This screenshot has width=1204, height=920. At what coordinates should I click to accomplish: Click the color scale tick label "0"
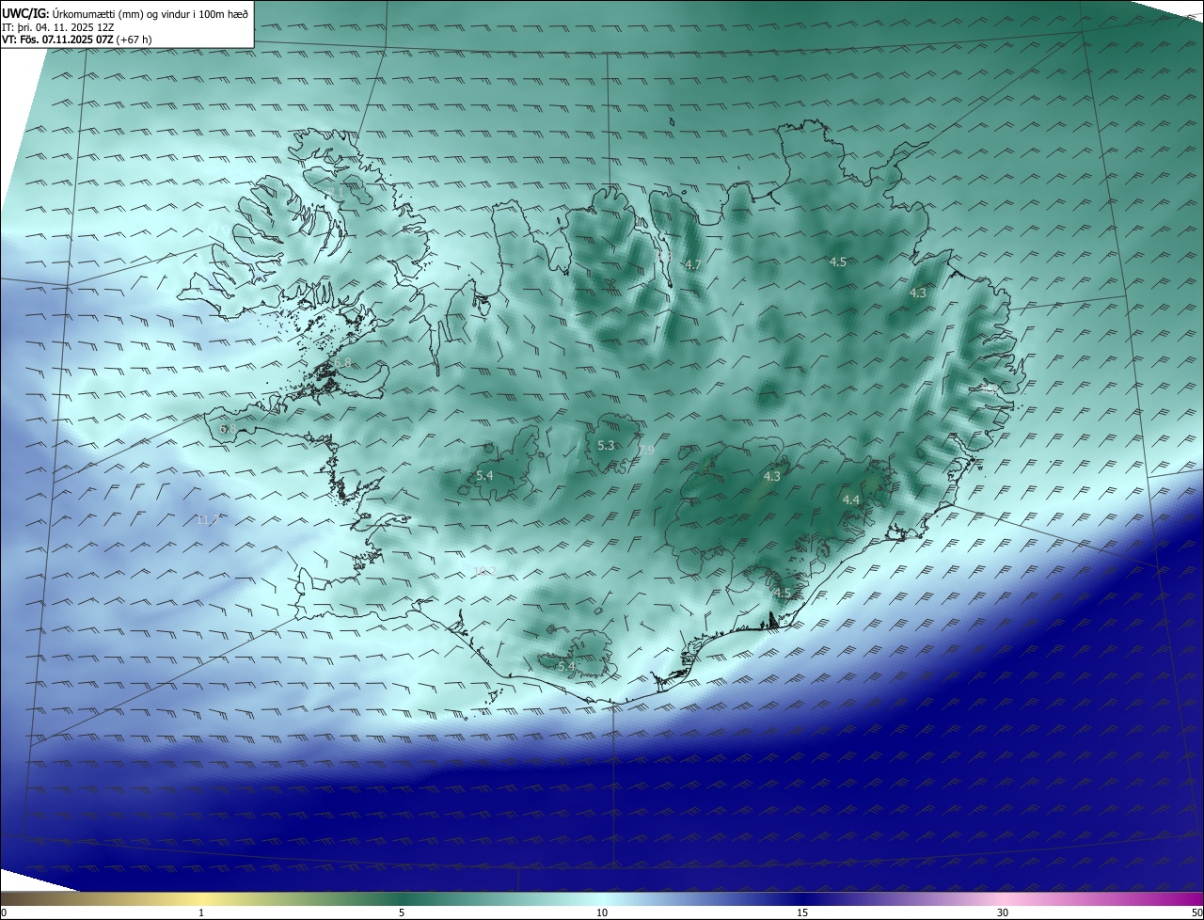(x=4, y=912)
